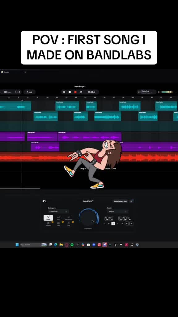Image resolution: width=178 pixels, height=317 pixels.
Task: Toggle the loop cycle button
Action: [x=81, y=92]
